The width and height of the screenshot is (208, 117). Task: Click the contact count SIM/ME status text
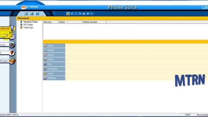(x=9, y=115)
